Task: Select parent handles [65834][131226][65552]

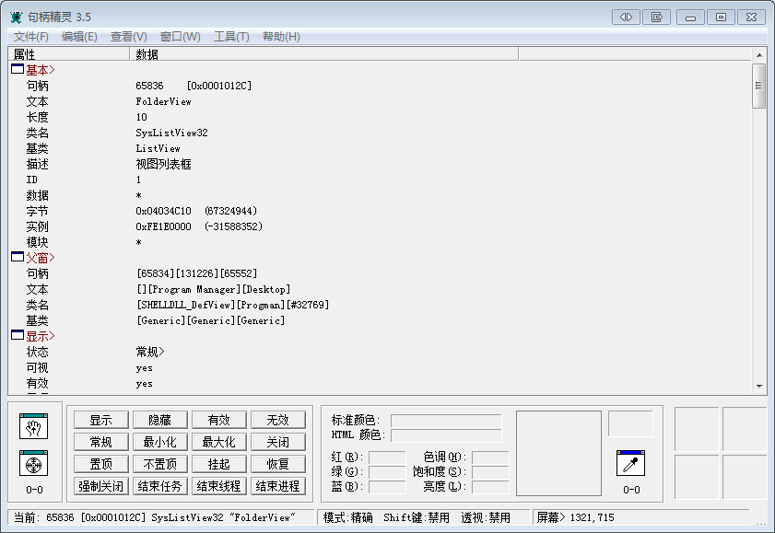Action: pyautogui.click(x=197, y=273)
